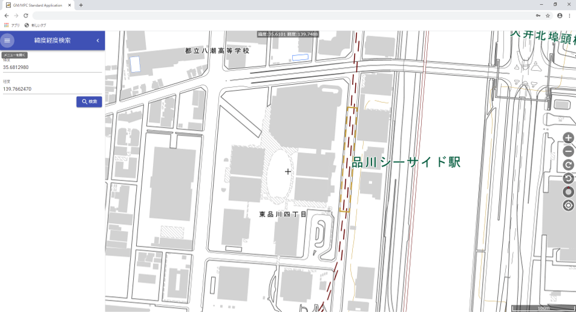Open the アプリ apps bookmark shortcut

click(x=12, y=25)
